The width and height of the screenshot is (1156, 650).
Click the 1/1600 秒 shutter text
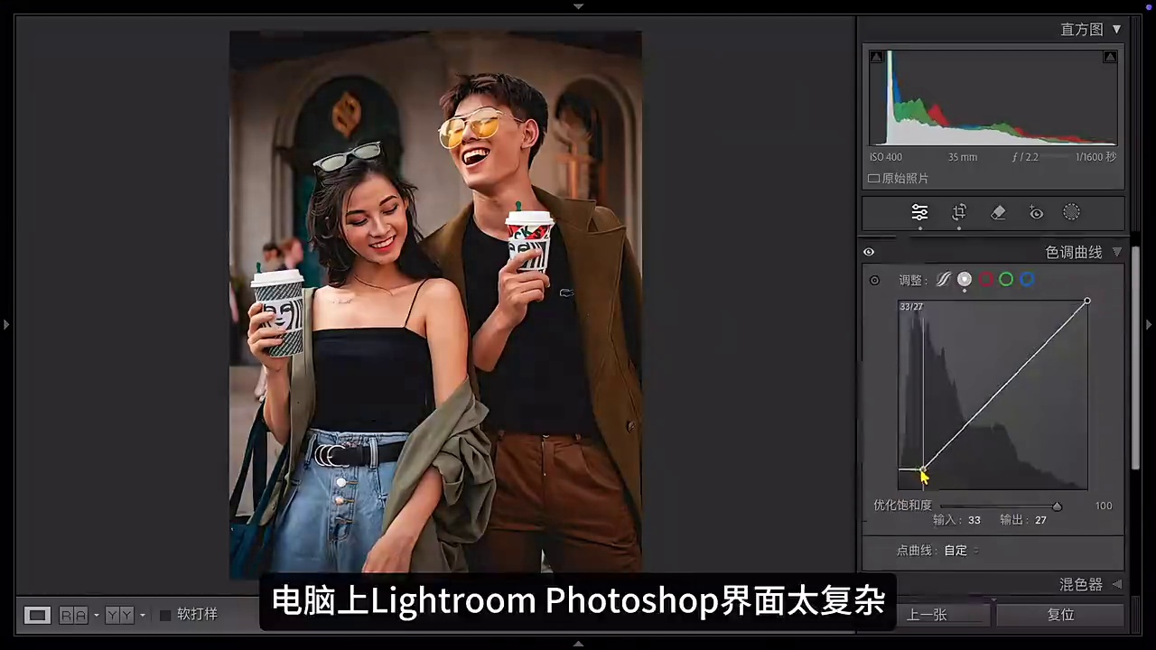pyautogui.click(x=1095, y=157)
